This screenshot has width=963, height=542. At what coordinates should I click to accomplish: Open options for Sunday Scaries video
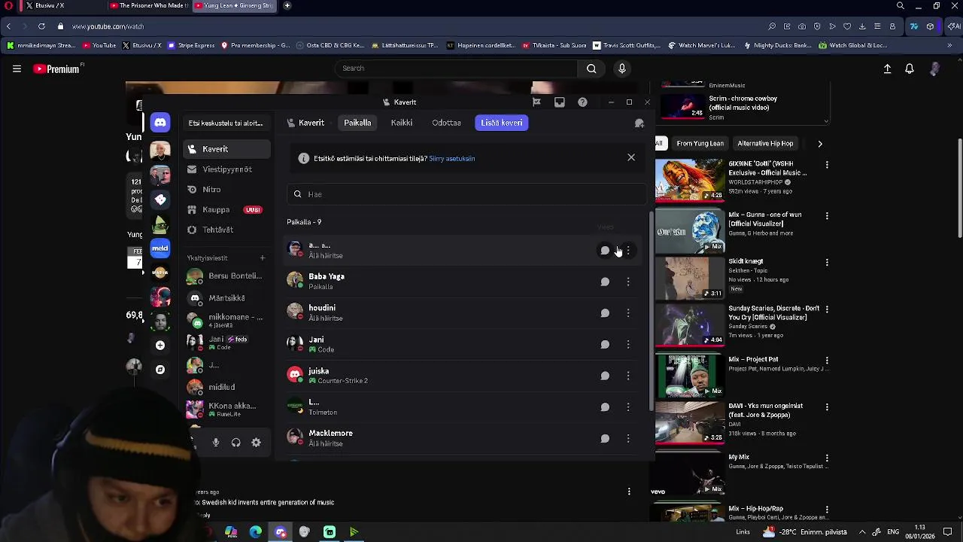[827, 309]
